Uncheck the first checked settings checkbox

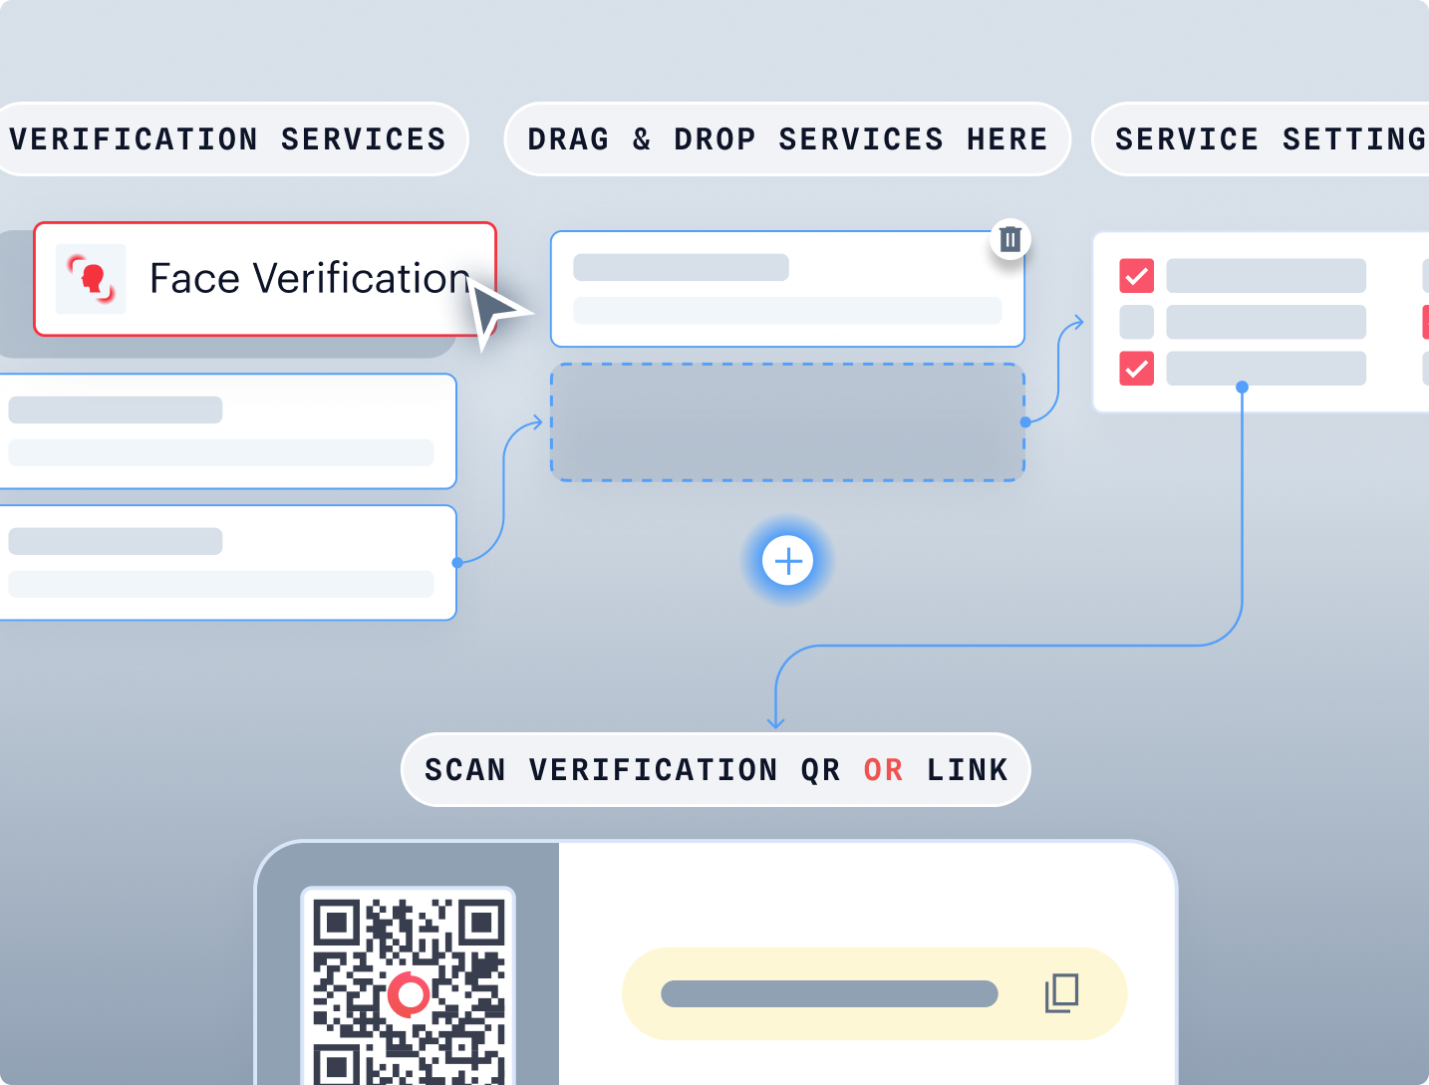1137,276
